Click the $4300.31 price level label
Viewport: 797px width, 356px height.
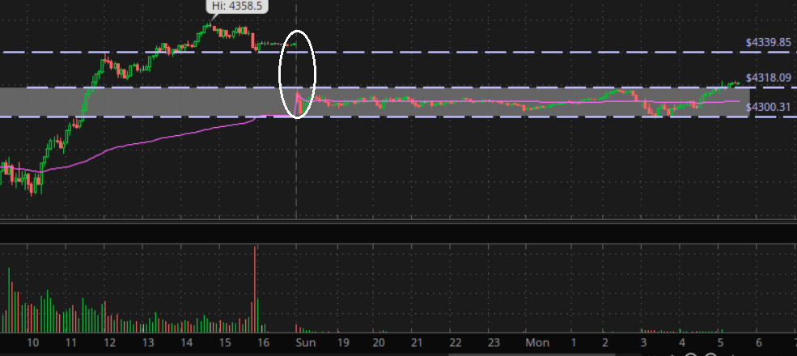(768, 107)
